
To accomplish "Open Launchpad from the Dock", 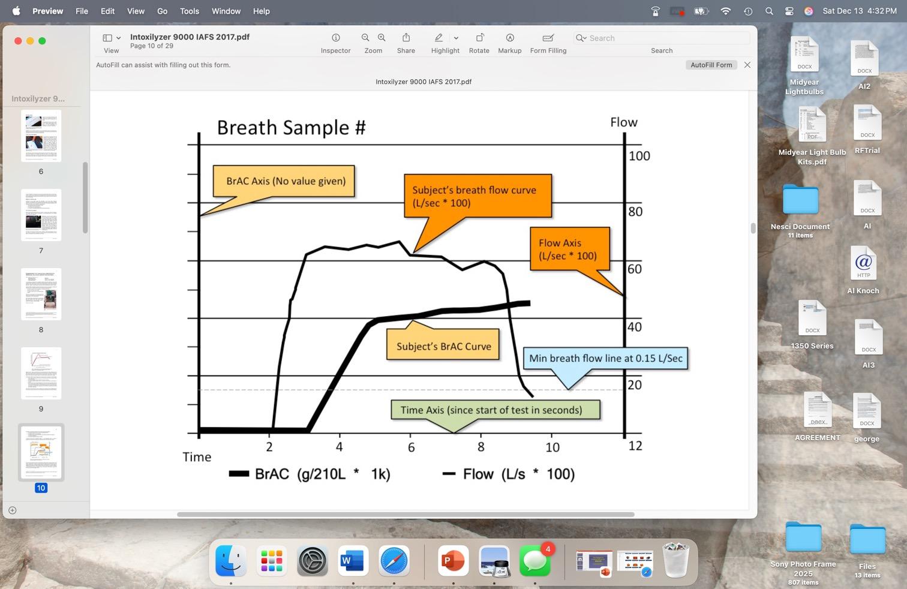I will point(272,561).
